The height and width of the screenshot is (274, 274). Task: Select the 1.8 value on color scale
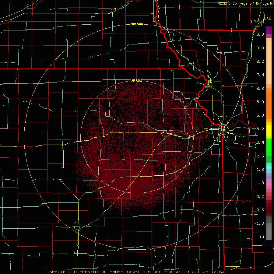pos(260,170)
